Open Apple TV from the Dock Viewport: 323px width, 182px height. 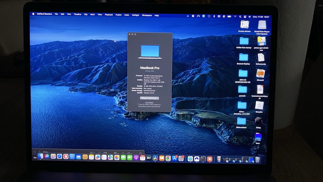tap(149, 158)
